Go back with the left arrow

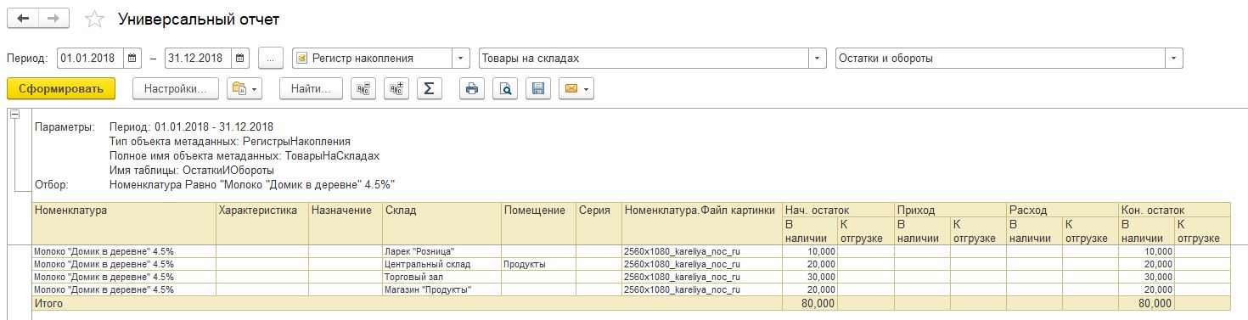coord(24,19)
